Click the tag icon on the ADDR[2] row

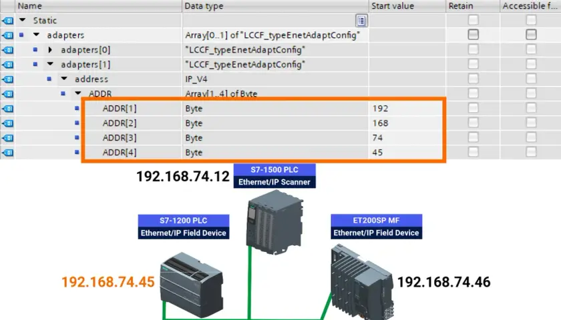(x=7, y=123)
